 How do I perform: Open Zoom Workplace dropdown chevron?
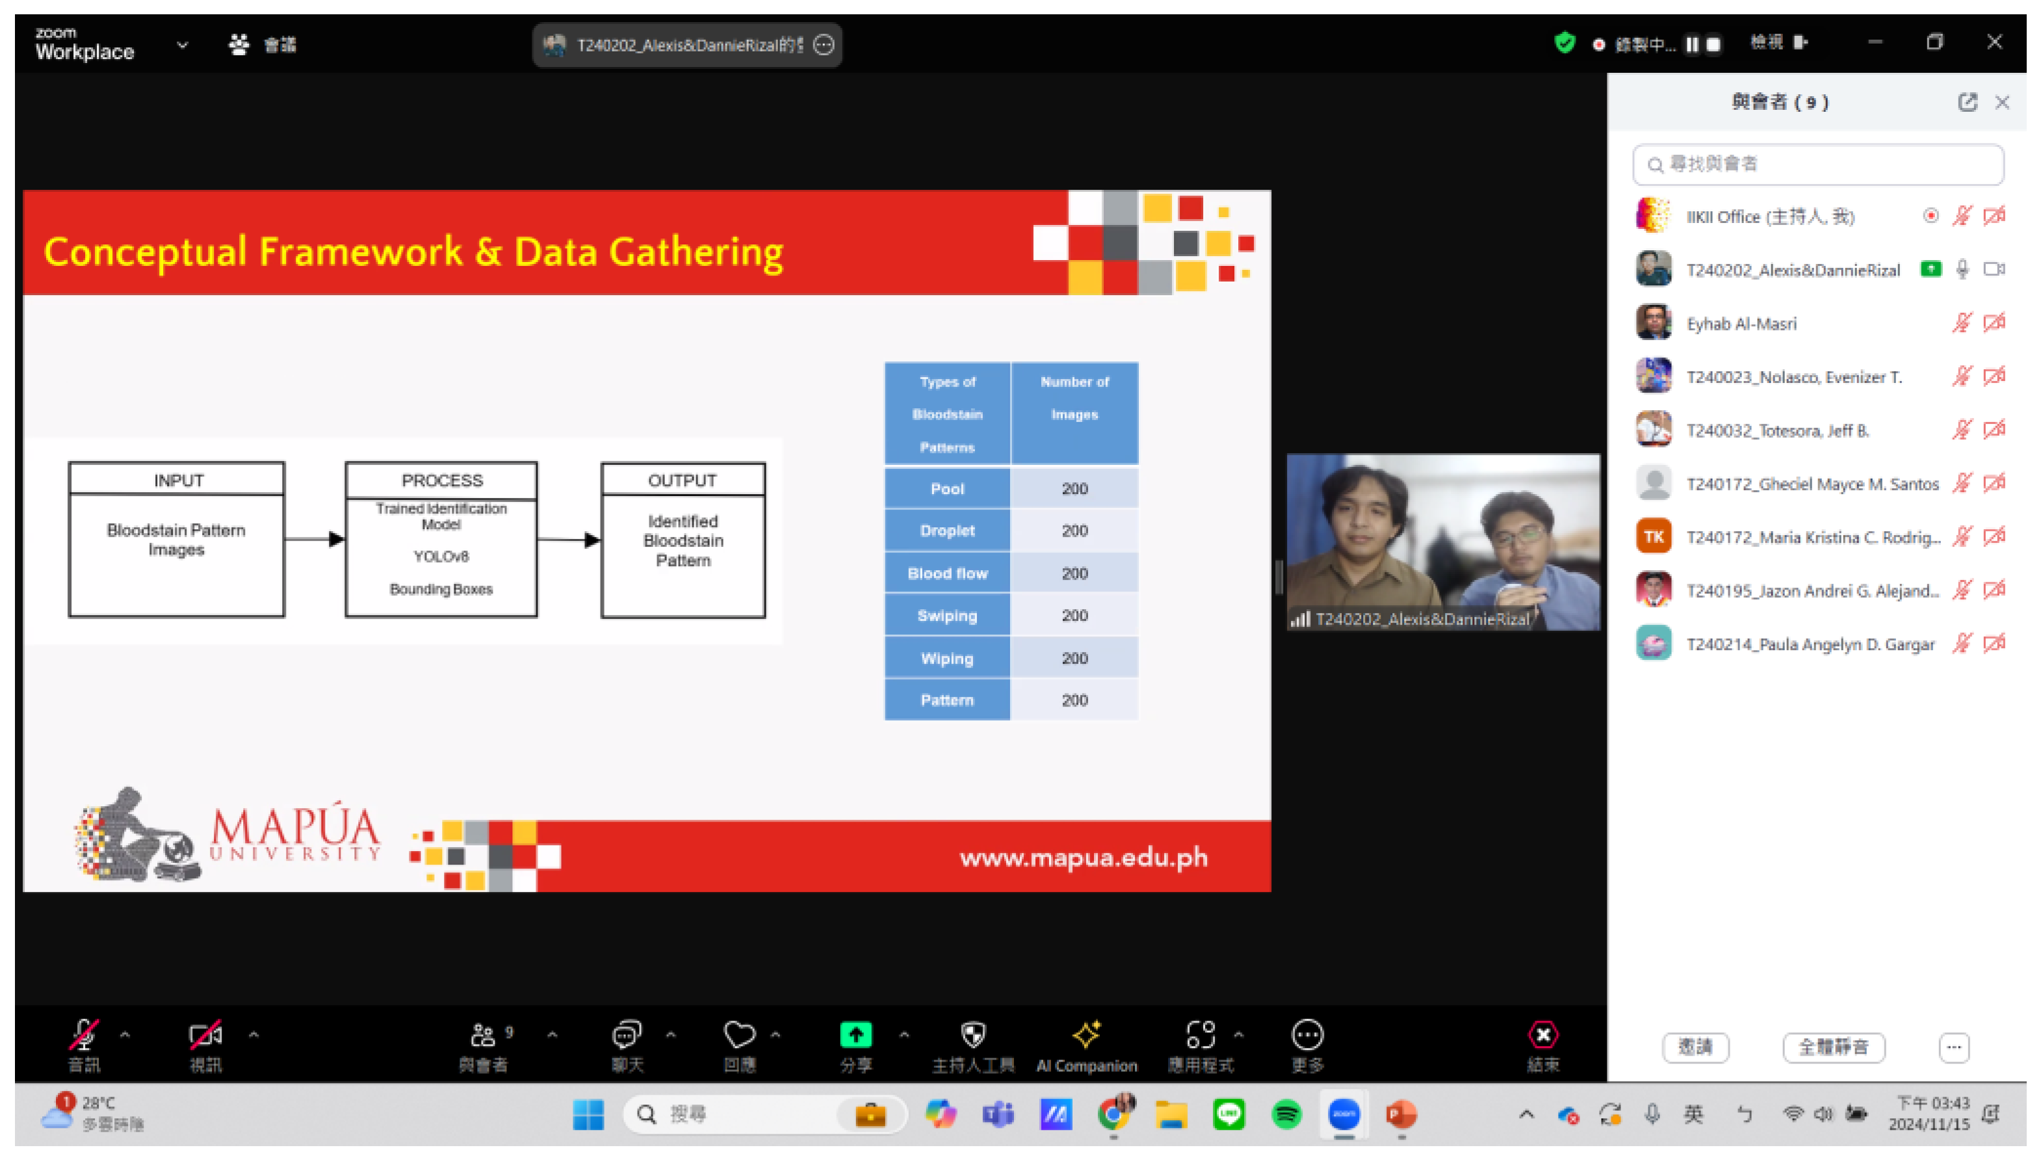click(183, 45)
